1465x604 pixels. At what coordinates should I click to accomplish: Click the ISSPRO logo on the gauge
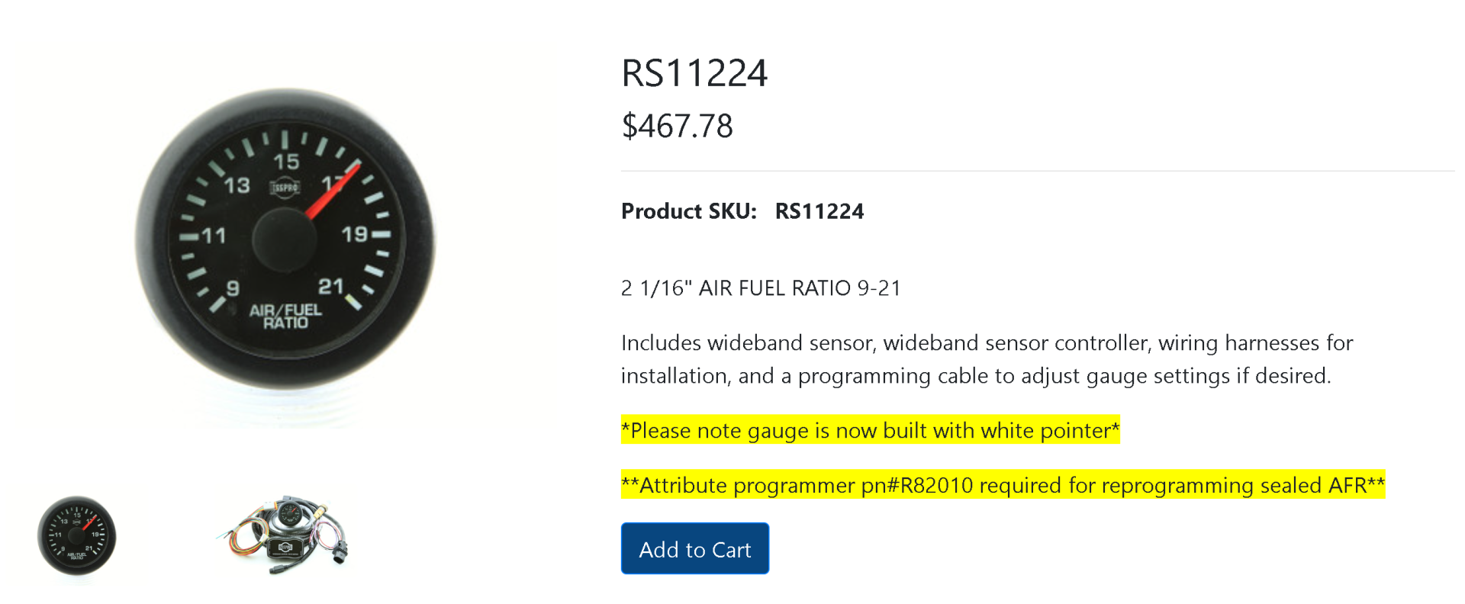tap(285, 187)
